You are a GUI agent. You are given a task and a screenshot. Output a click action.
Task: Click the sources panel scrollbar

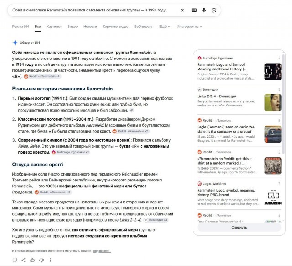(x=284, y=104)
